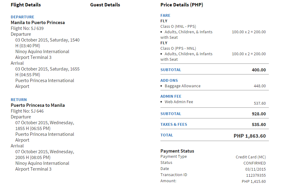Viewport: 286px width, 188px height.
Task: Select the Class O (PPS - MNL) line
Action: point(178,48)
